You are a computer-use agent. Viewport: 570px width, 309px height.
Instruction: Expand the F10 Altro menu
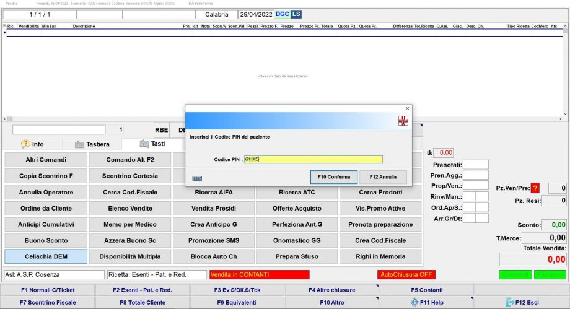[331, 302]
